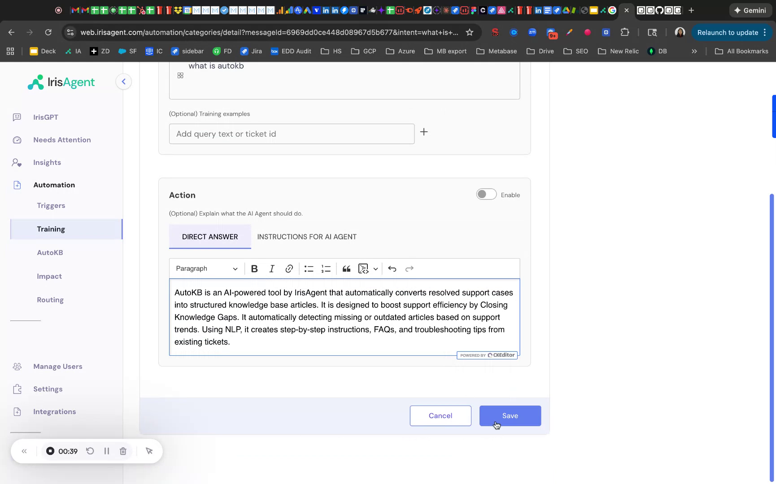The height and width of the screenshot is (484, 776).
Task: Select the Training submenu item
Action: [x=66, y=229]
